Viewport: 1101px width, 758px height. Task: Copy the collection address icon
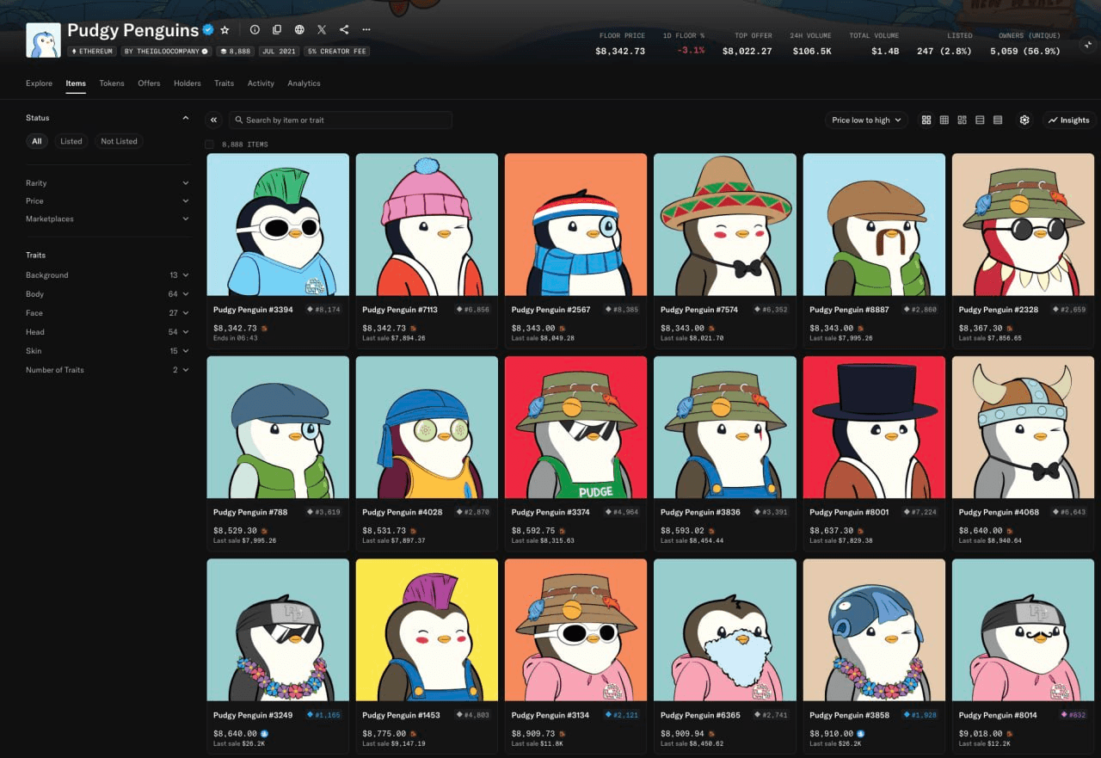(x=277, y=30)
